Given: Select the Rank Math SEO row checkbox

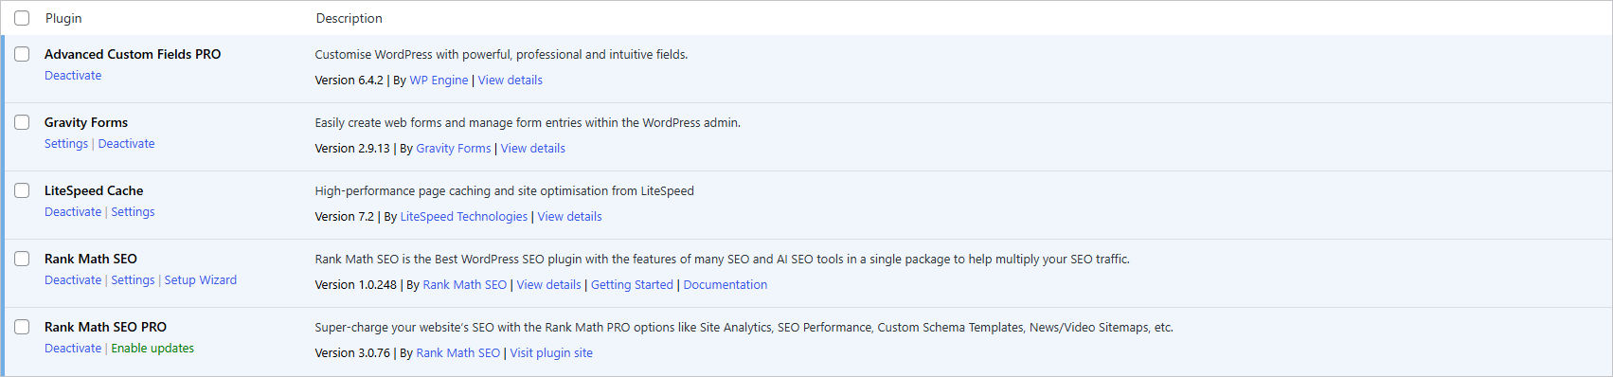Looking at the screenshot, I should coord(22,259).
